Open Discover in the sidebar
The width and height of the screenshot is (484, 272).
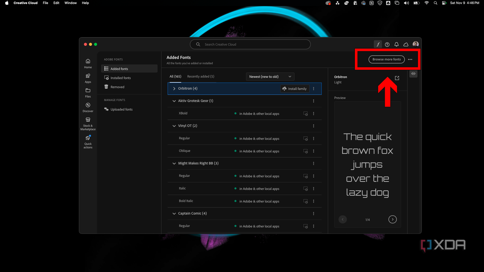point(88,108)
